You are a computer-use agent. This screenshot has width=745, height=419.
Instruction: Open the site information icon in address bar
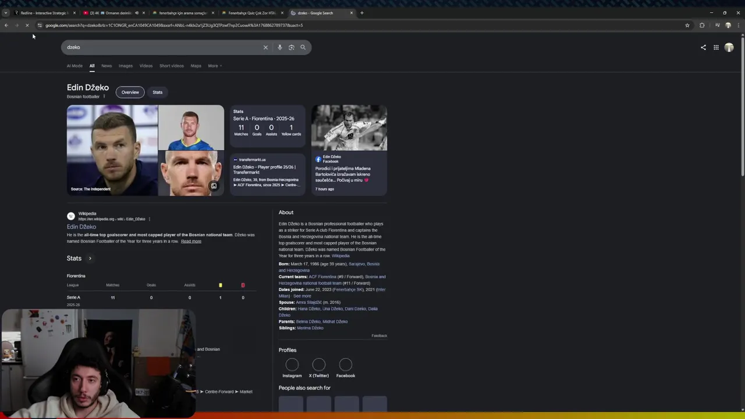[x=40, y=25]
